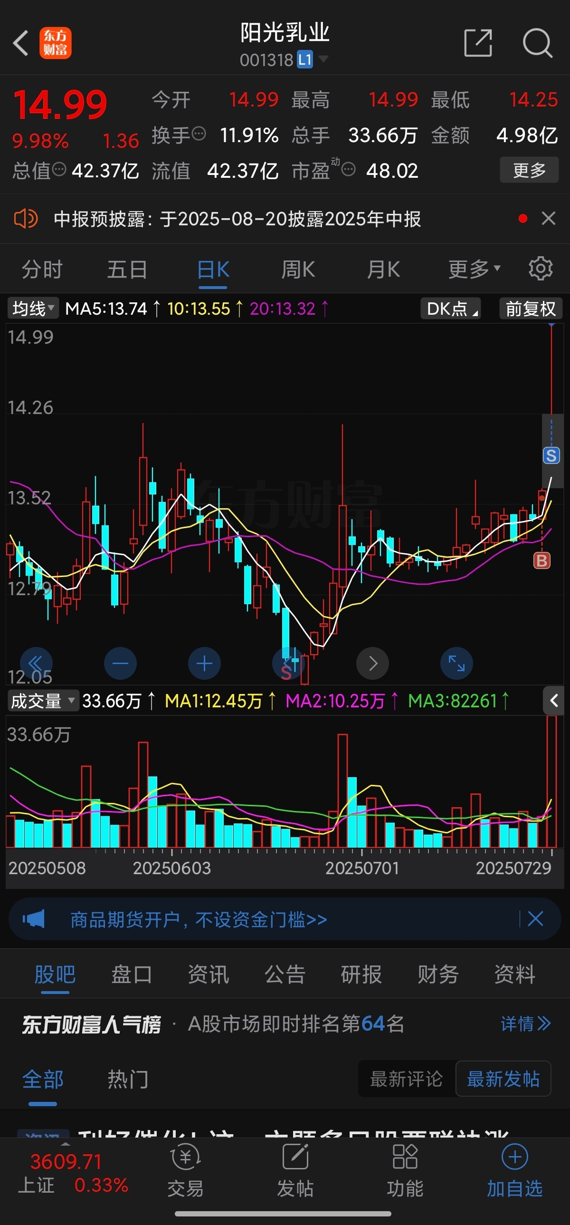Tap the 市盈 info icon
This screenshot has height=1225, width=570.
(349, 169)
